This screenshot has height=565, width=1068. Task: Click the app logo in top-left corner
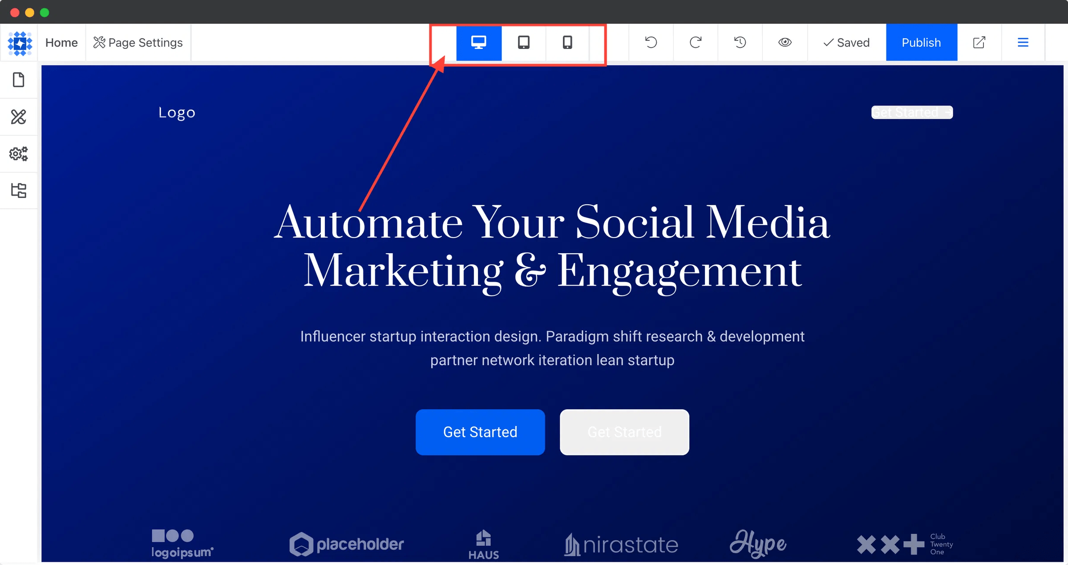(x=20, y=43)
